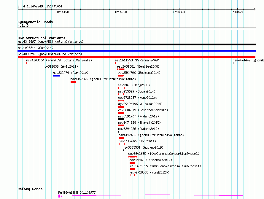
Task: Open nsv1074228 (Thareja2015) variant
Action: click(x=139, y=122)
